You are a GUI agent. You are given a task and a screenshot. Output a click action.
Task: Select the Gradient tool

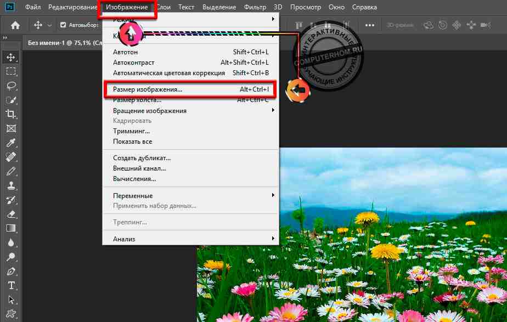(x=10, y=228)
